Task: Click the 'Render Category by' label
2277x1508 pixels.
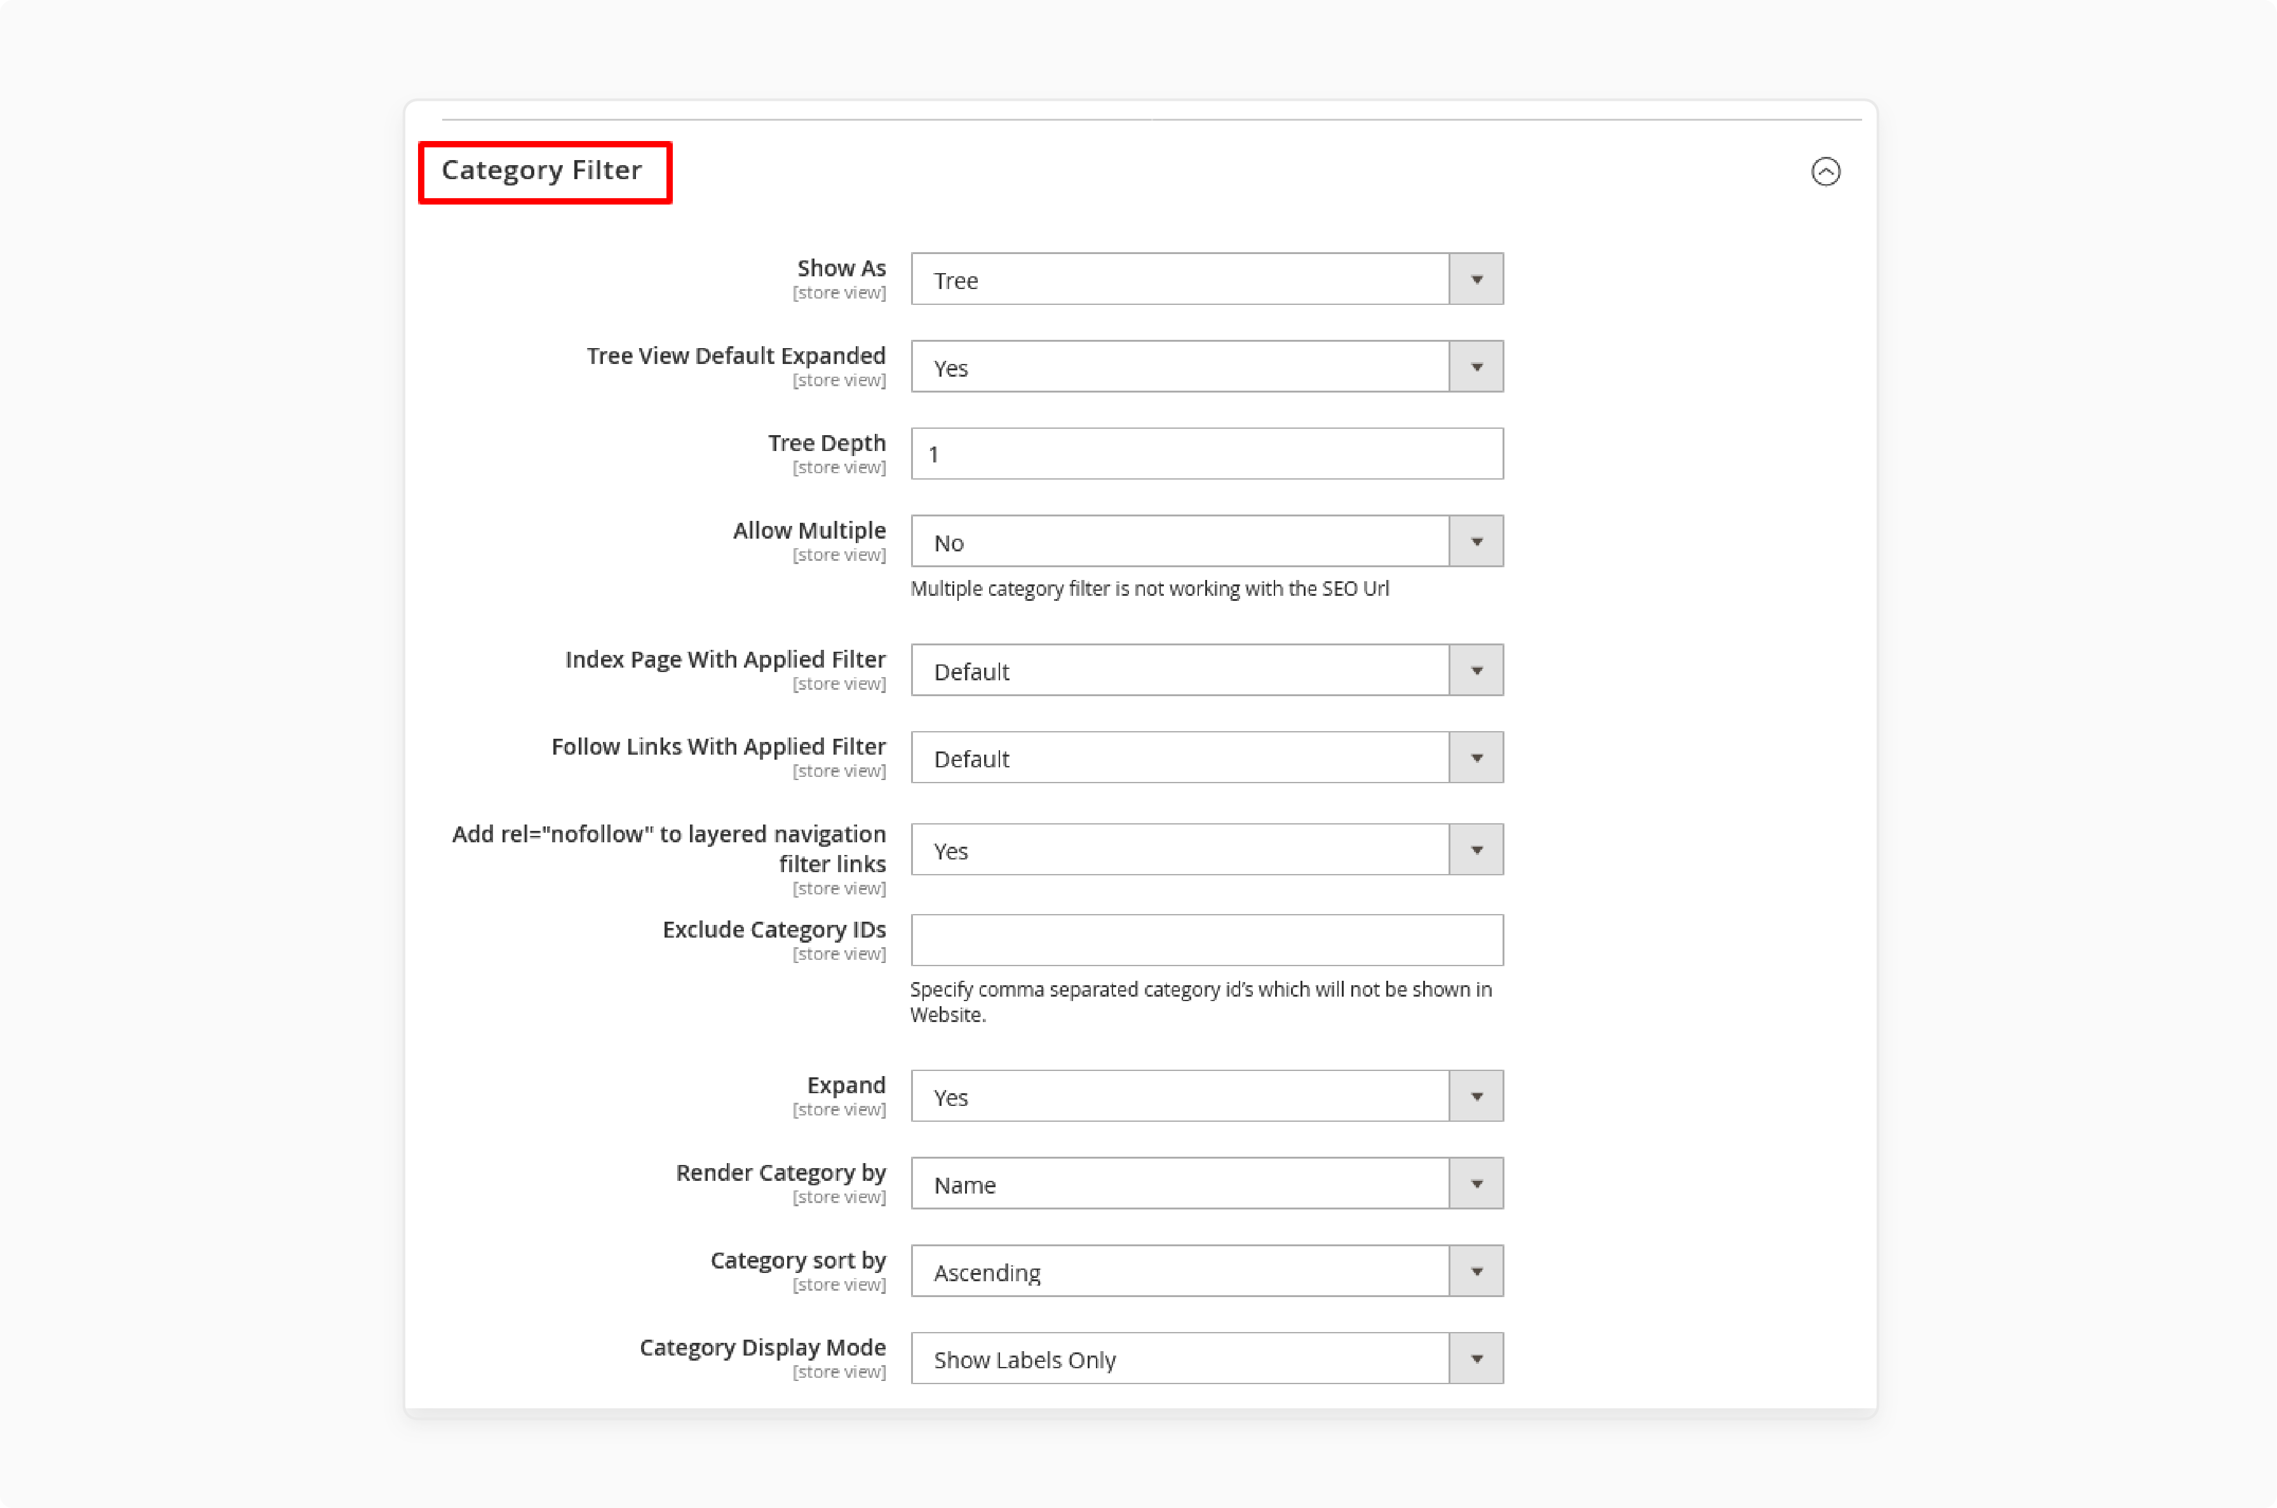Action: (x=780, y=1173)
